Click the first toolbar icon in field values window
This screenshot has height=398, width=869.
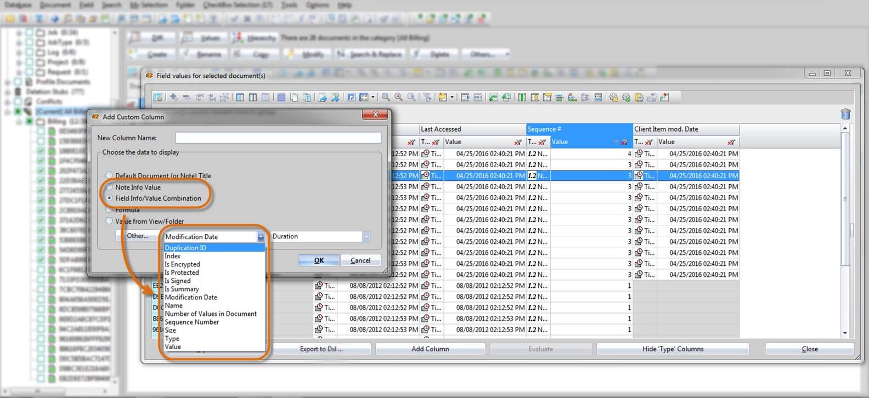point(158,97)
